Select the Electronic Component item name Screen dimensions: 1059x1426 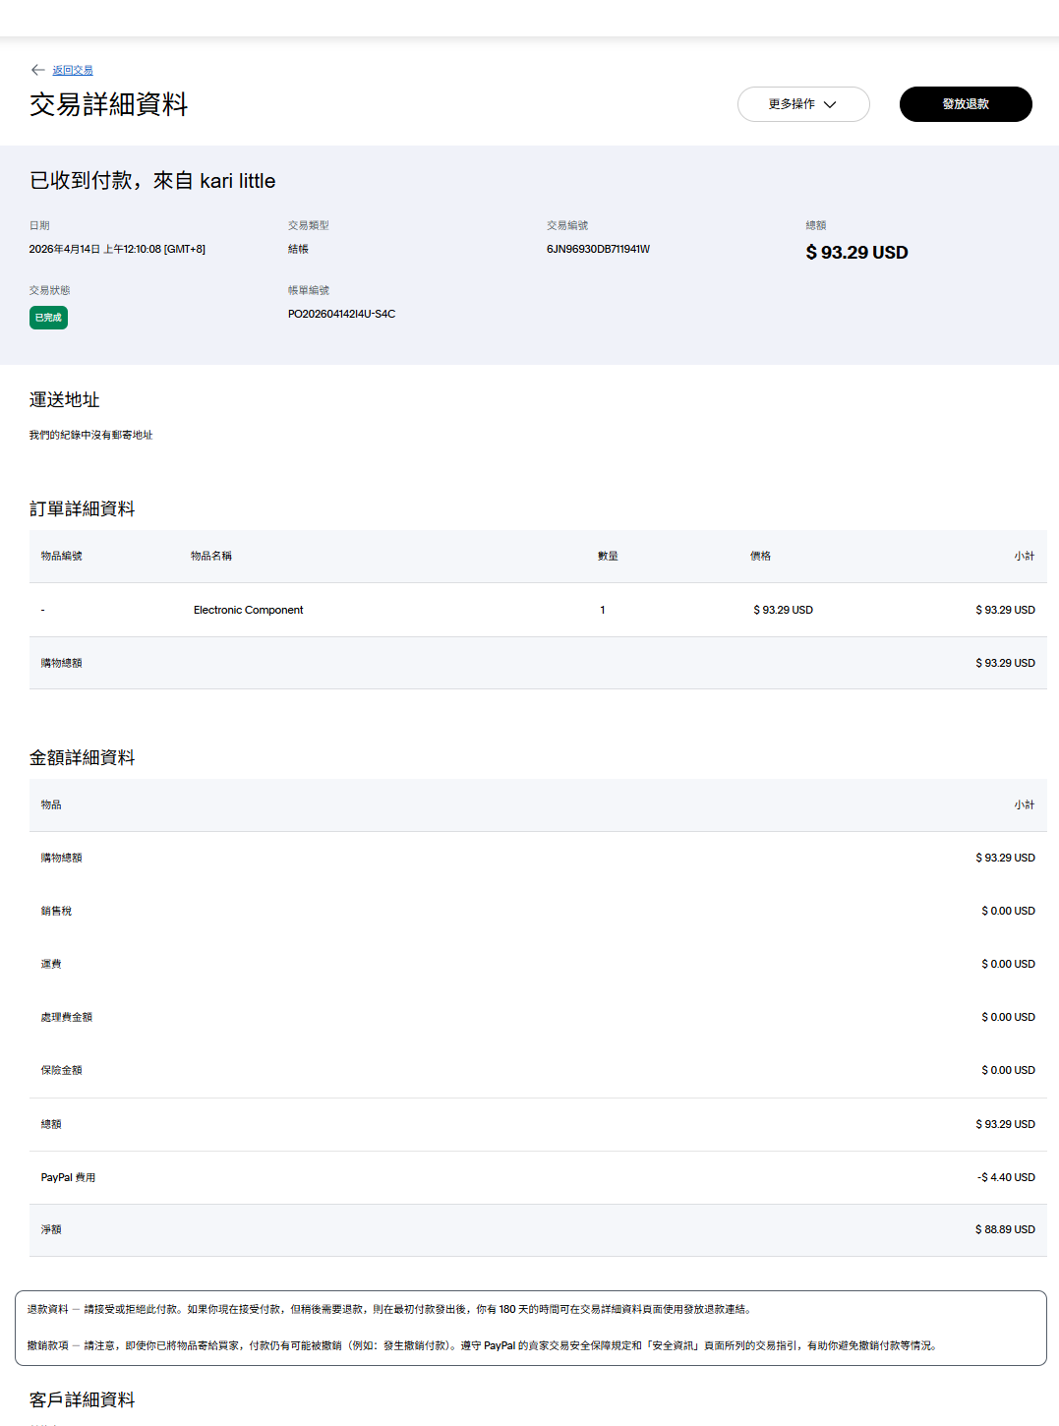point(248,611)
